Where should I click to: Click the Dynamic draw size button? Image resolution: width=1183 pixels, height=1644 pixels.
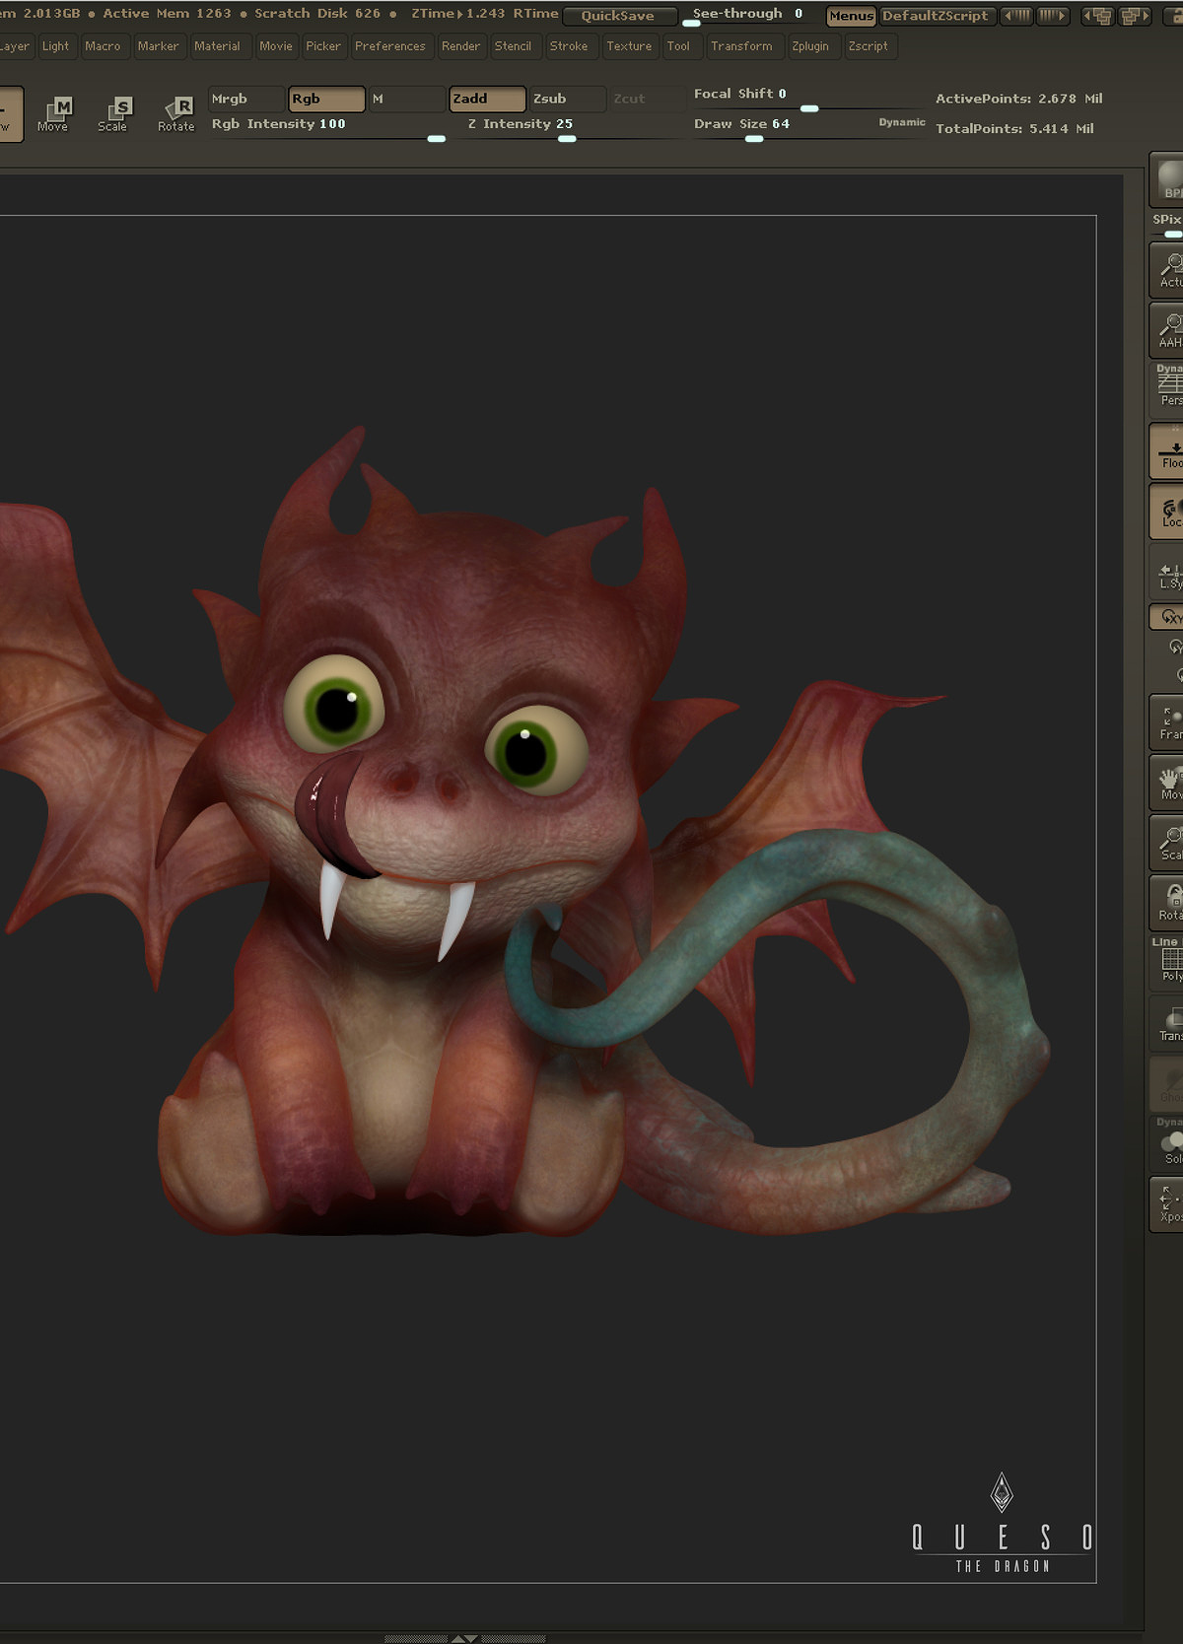[x=902, y=122]
